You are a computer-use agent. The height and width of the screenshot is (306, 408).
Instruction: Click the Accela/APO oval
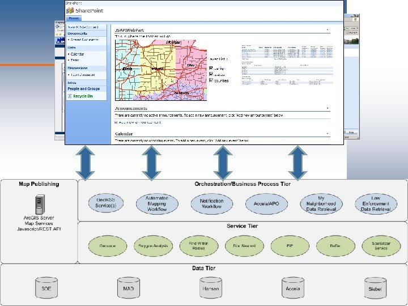point(266,204)
